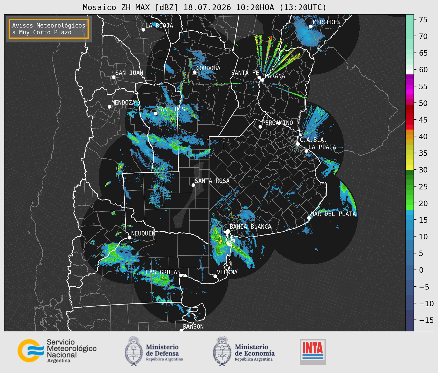Screen dimensions: 438x373
Task: Click the Viedma city label
Action: [x=227, y=272]
